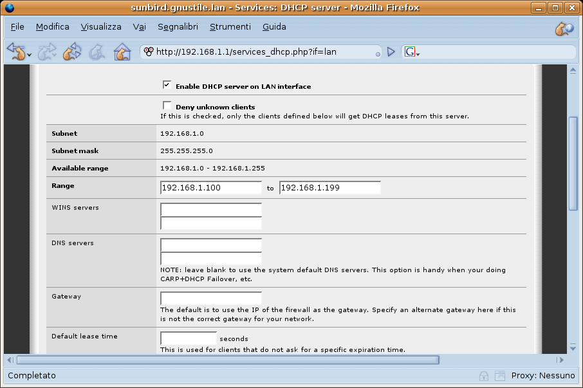Click the horizontal scrollbar thumb
Image resolution: width=583 pixels, height=388 pixels.
click(227, 360)
